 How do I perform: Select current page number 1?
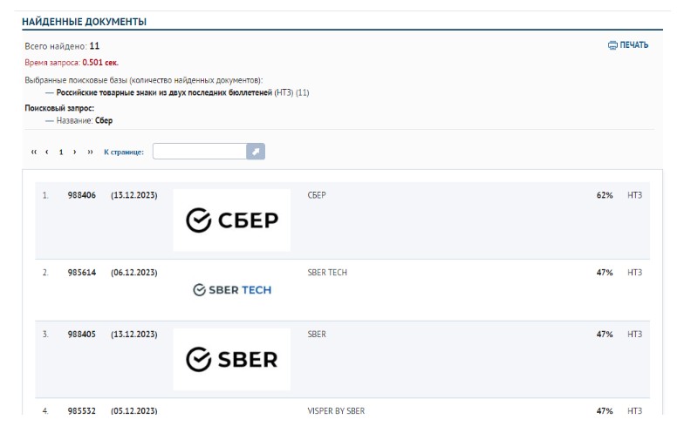pyautogui.click(x=61, y=152)
